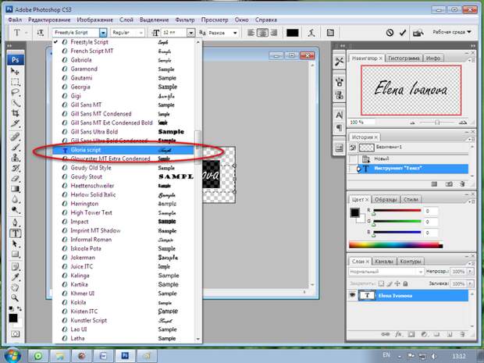Select the Move tool
The height and width of the screenshot is (363, 484).
pos(15,71)
